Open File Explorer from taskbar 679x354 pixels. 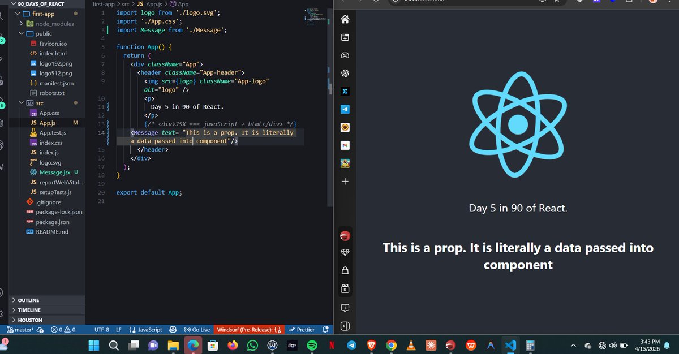173,345
